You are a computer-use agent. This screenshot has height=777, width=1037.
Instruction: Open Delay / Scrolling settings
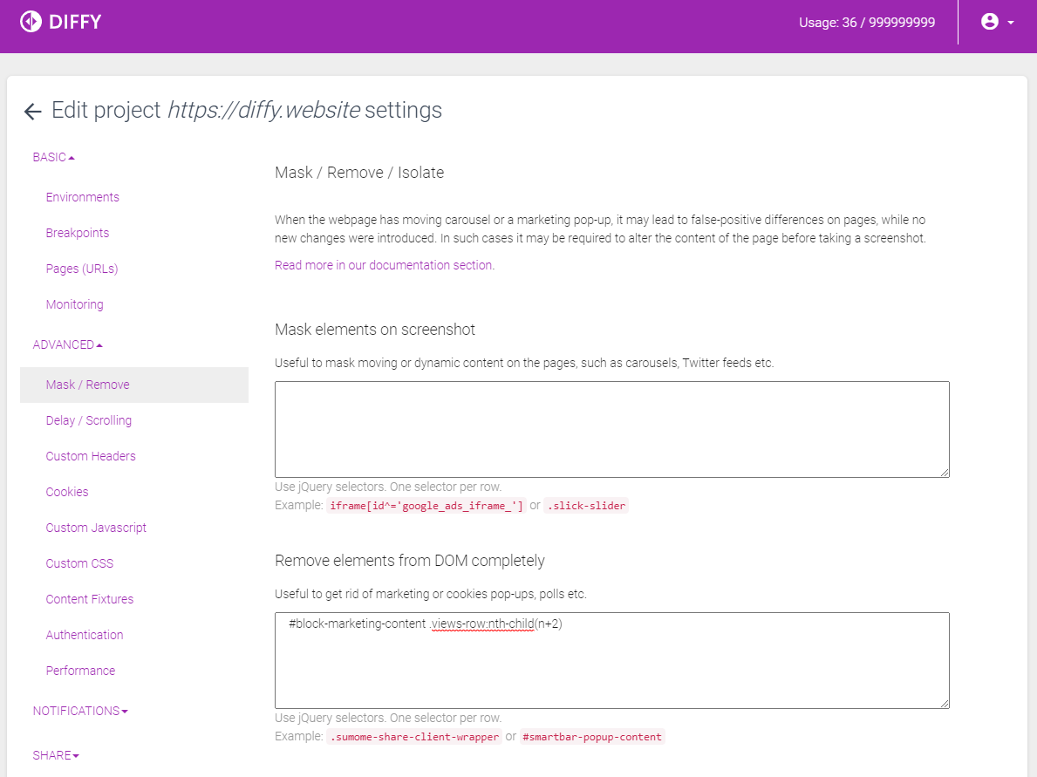point(89,420)
